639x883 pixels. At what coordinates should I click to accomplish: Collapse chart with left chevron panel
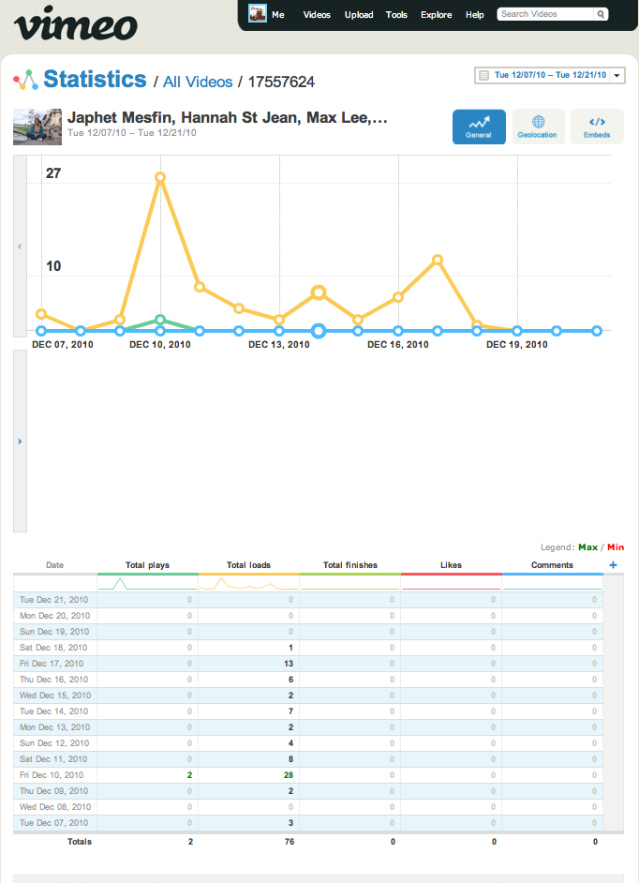tap(20, 247)
